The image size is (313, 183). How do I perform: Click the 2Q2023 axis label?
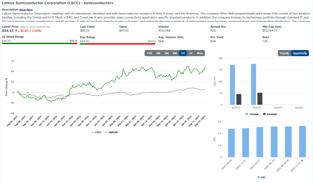[278, 108]
